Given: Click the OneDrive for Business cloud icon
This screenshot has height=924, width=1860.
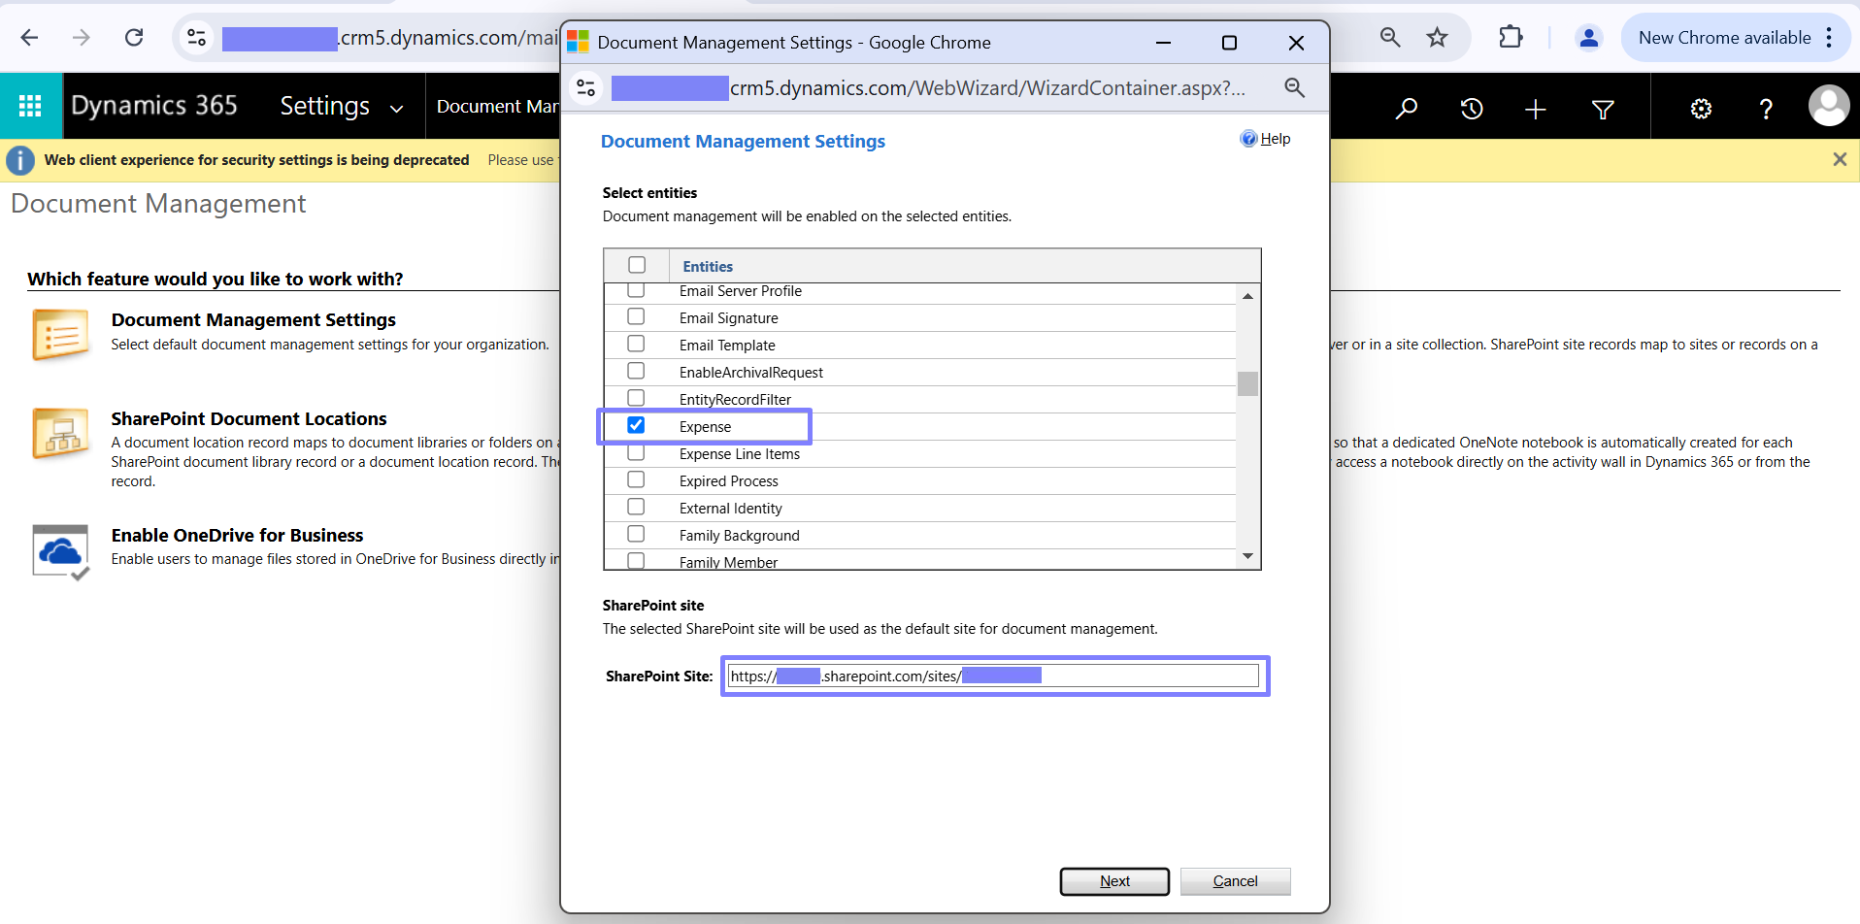Looking at the screenshot, I should pos(61,552).
